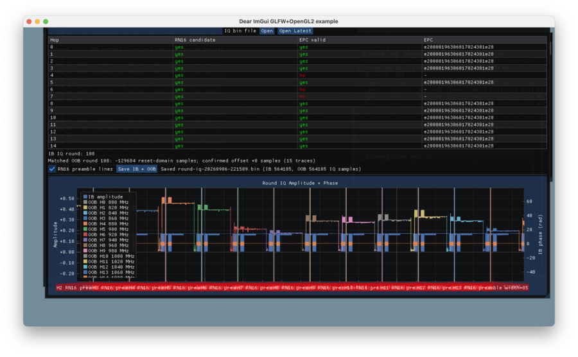
Task: Click the 60 tick on IB phase axis
Action: (529, 202)
